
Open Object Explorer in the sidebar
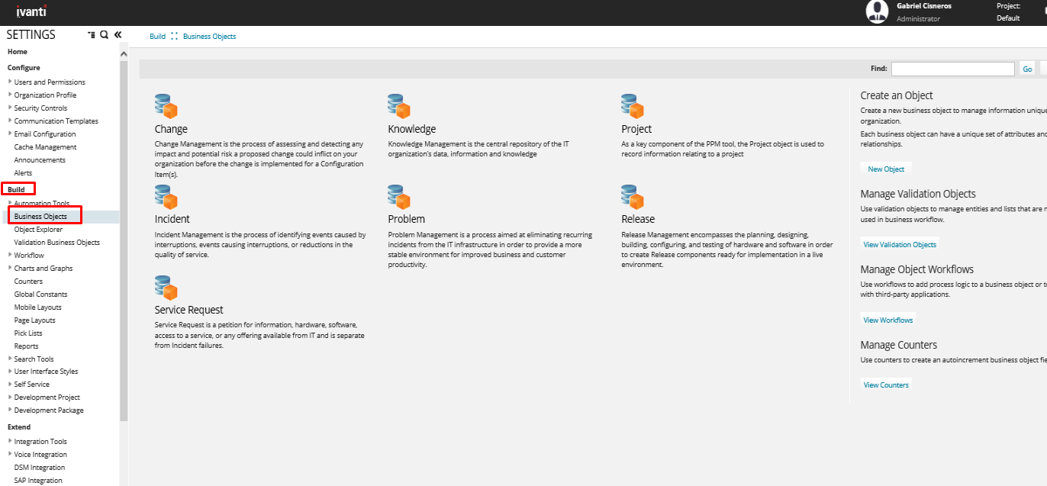click(38, 230)
